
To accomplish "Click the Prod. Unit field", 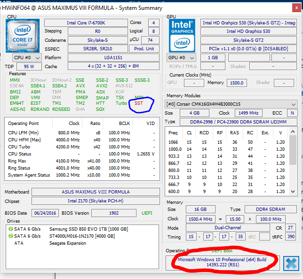I will tap(144, 49).
